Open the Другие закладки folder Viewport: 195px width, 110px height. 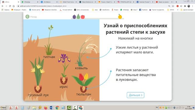coord(187,10)
